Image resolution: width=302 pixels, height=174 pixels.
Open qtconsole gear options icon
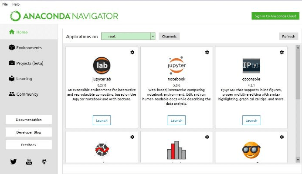coord(282,52)
